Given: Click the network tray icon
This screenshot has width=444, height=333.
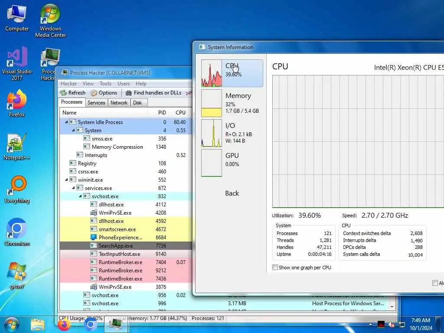Looking at the screenshot, I should pos(402,324).
